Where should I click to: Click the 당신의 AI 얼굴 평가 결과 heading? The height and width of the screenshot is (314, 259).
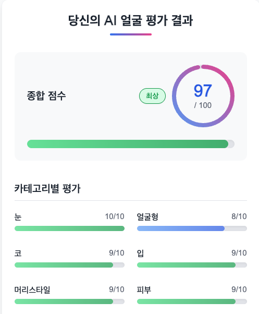[131, 20]
